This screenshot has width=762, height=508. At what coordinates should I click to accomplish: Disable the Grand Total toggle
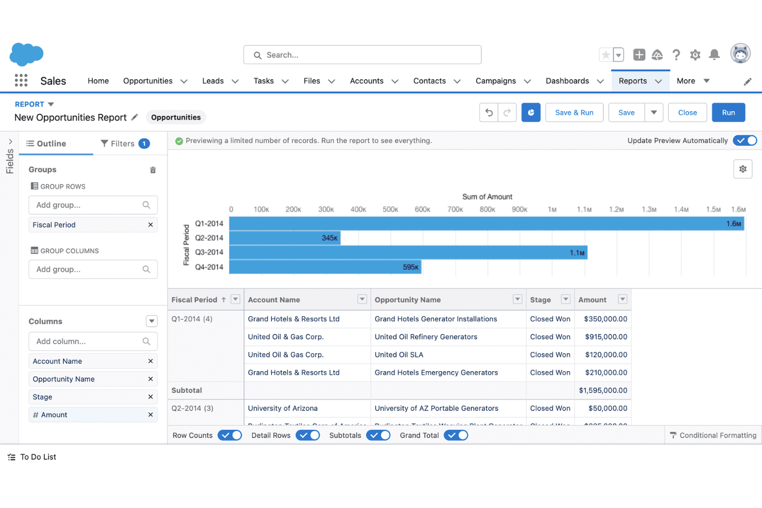456,435
